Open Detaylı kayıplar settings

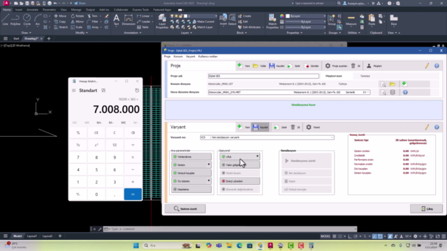191,173
